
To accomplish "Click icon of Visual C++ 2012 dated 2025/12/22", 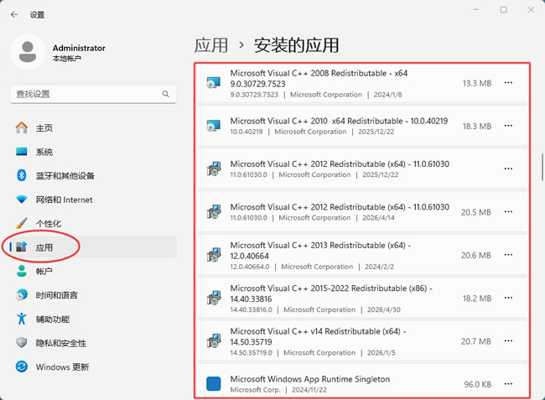I will (x=214, y=169).
